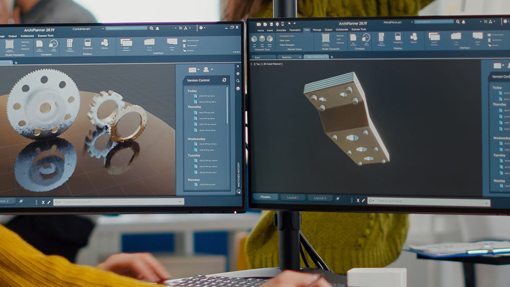Click the DWG History clock icon on the left monitor
This screenshot has height=287, width=510.
click(x=53, y=44)
